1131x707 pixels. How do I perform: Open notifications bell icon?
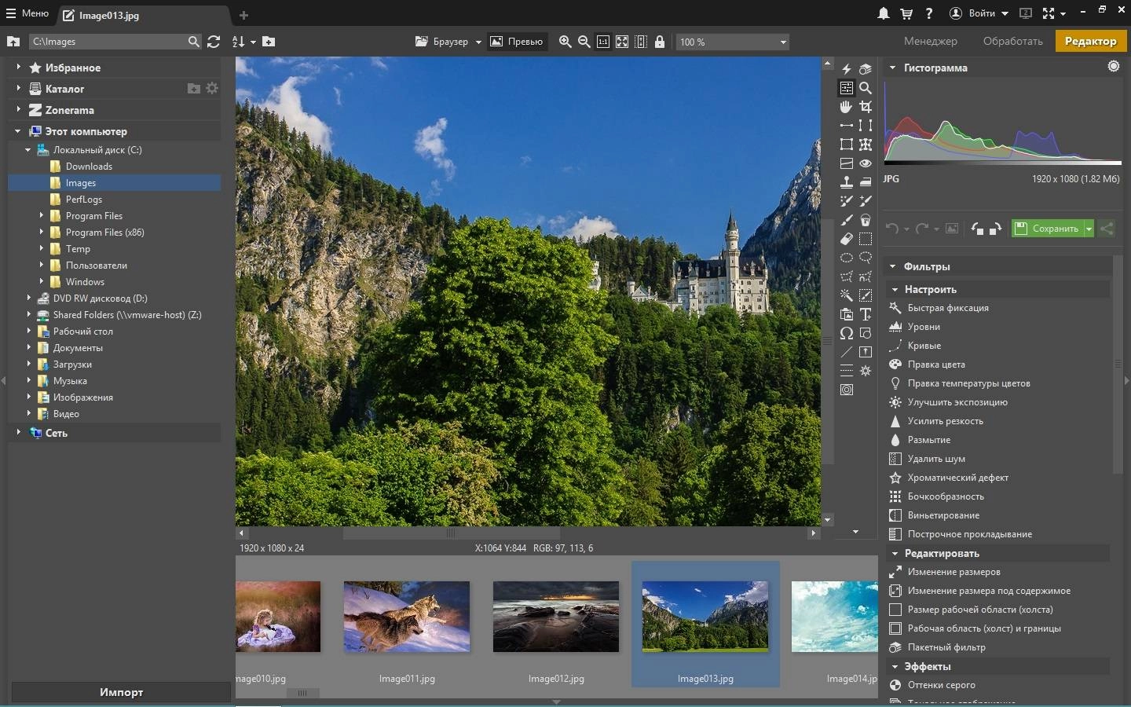tap(884, 13)
